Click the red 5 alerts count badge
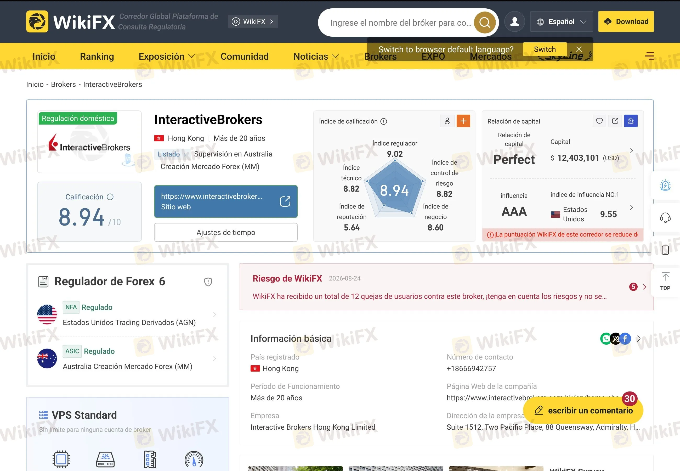 pos(633,287)
